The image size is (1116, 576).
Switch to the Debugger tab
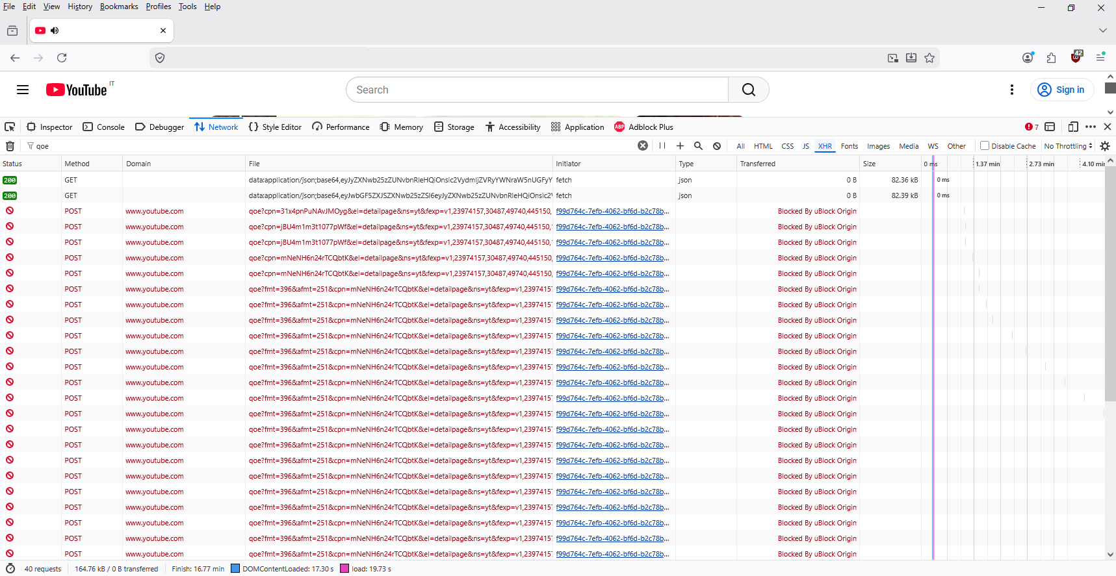(159, 127)
